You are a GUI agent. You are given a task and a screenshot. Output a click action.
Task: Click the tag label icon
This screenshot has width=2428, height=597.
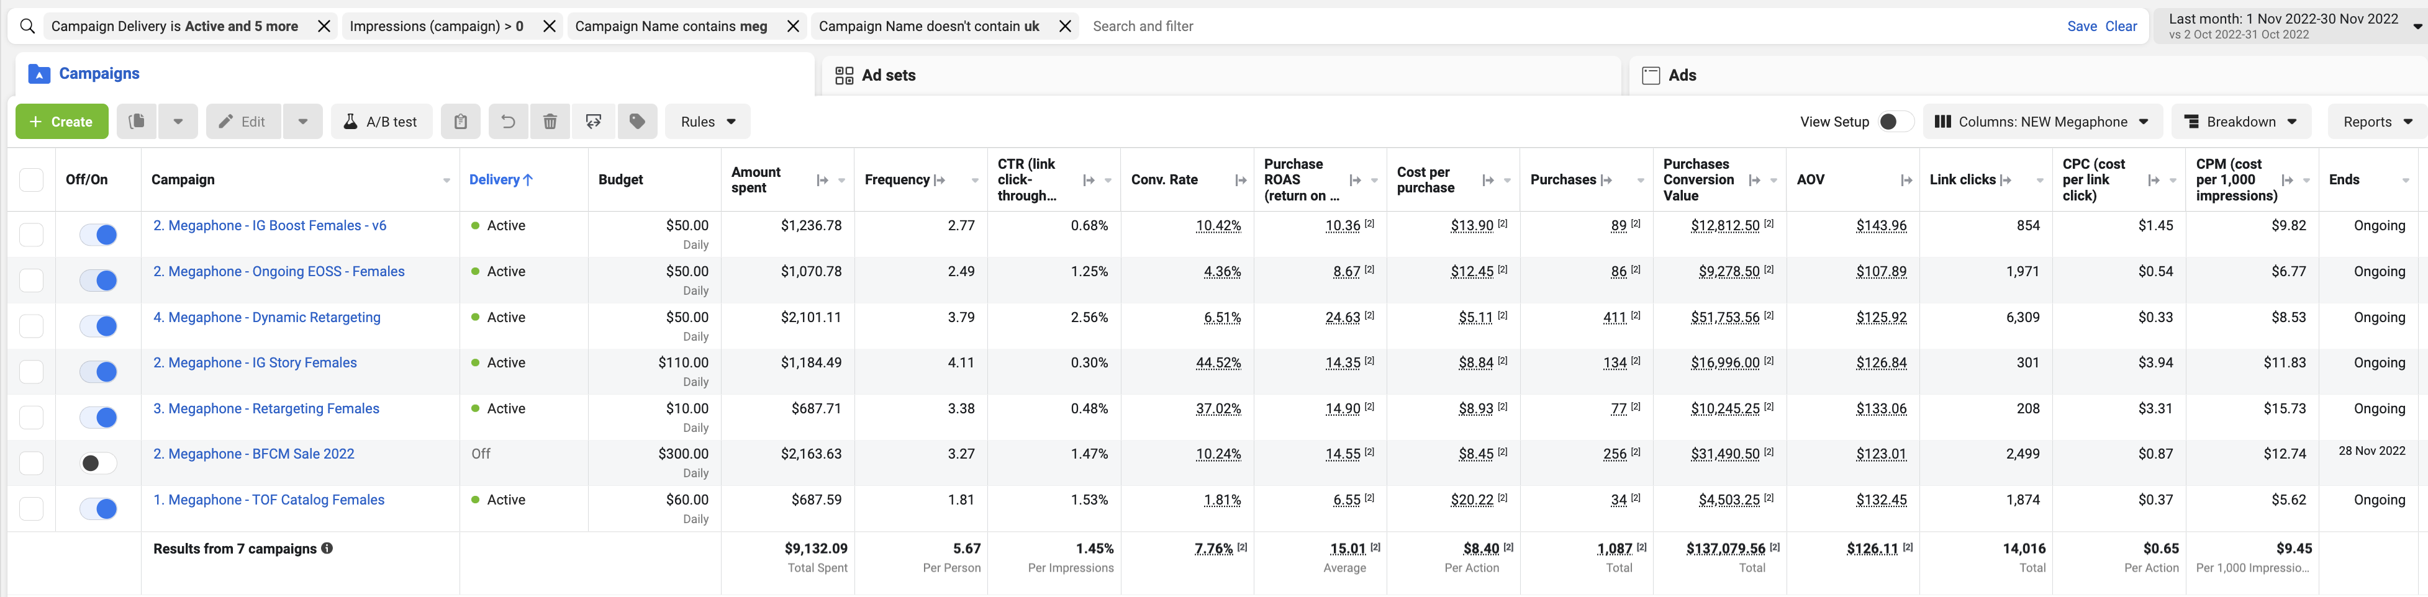click(x=637, y=122)
